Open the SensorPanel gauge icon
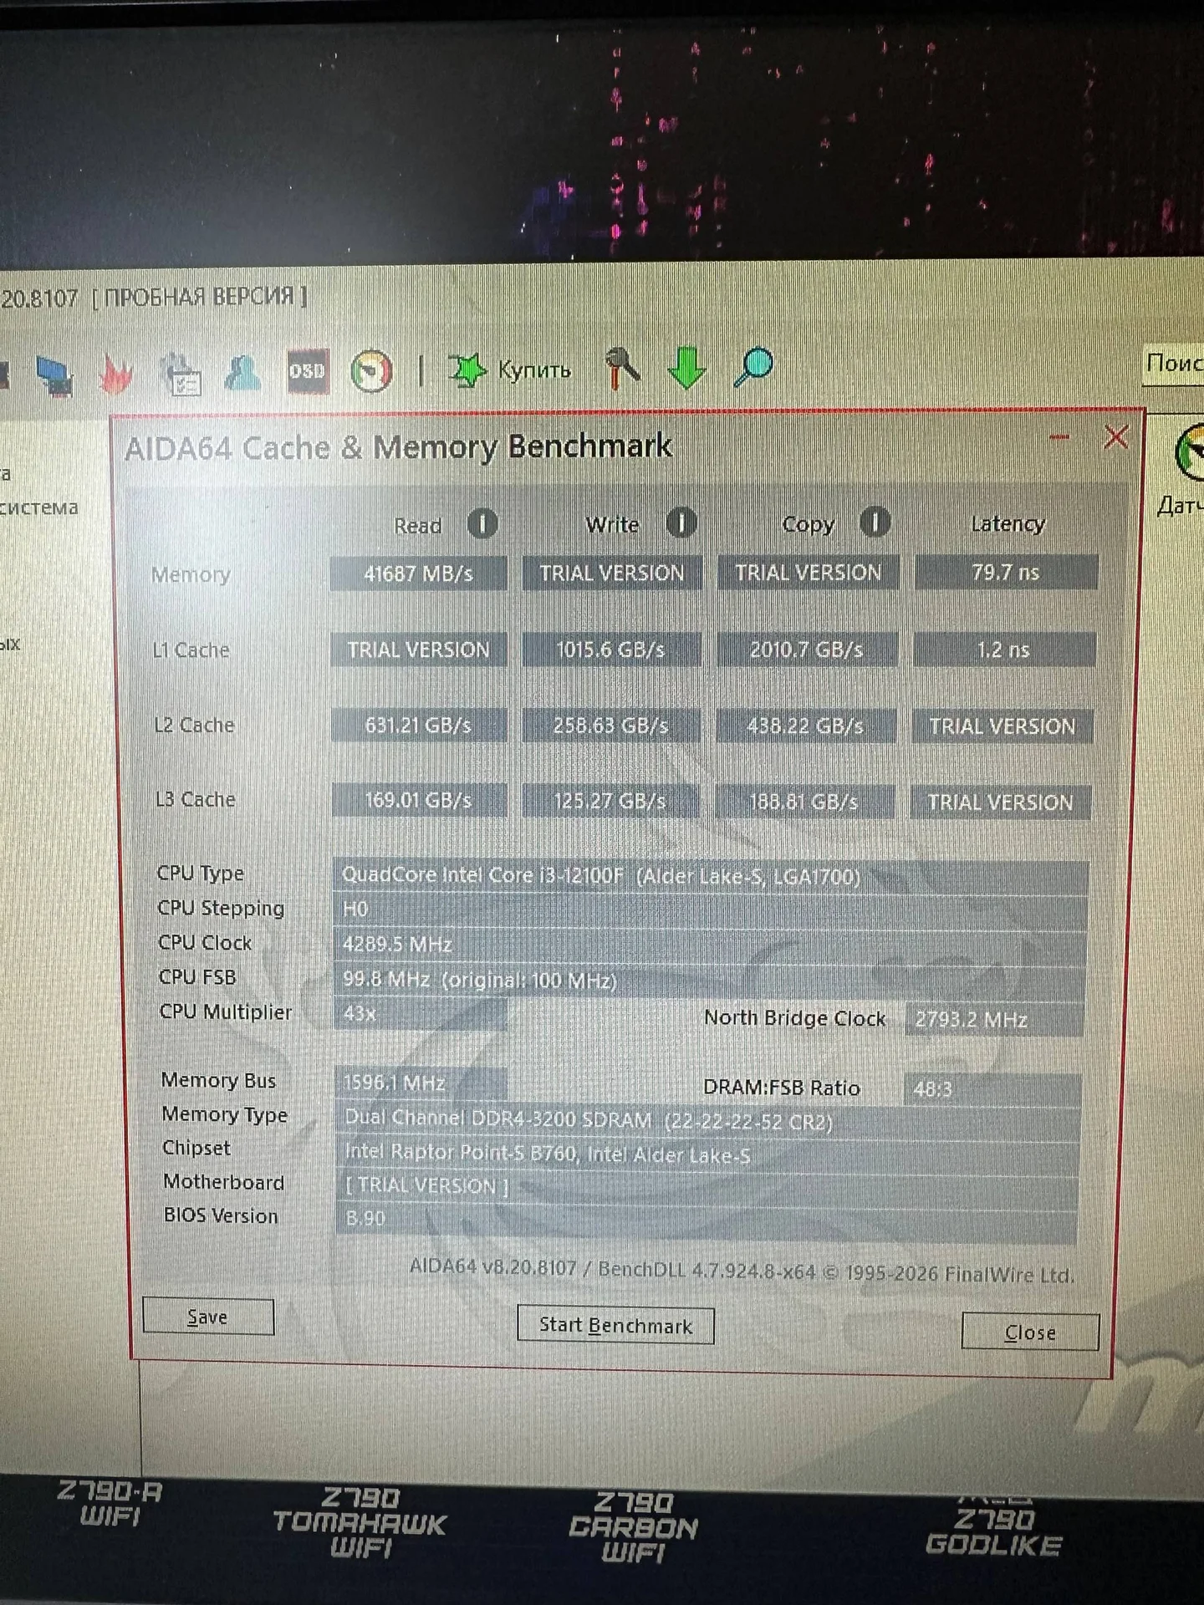 tap(371, 370)
